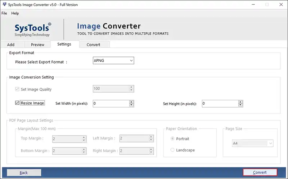Toggle the Set Image Quality checkbox
Image resolution: width=288 pixels, height=179 pixels.
17,89
